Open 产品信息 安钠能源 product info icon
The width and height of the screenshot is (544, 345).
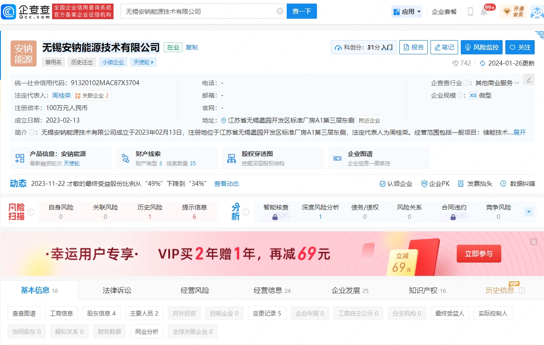tap(19, 158)
